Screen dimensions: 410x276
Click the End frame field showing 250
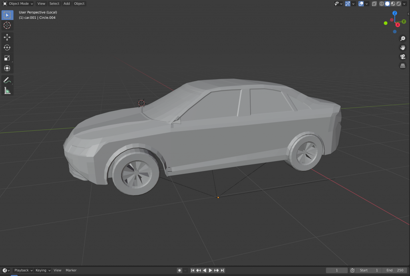(x=394, y=270)
